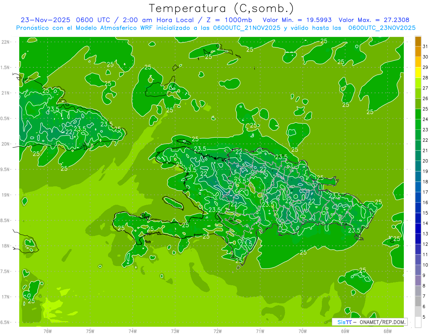The height and width of the screenshot is (336, 435).
Task: Click the '0600UTC_23NOV2025' valid-until time
Action: (382, 28)
